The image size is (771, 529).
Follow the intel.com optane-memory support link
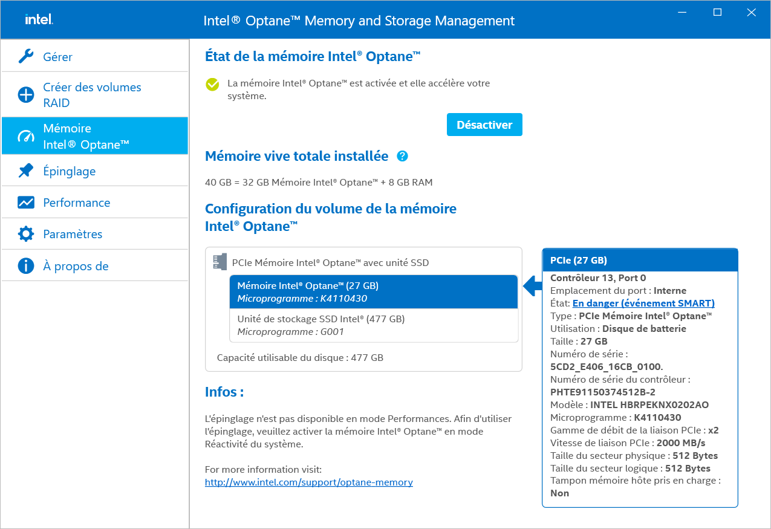(308, 482)
